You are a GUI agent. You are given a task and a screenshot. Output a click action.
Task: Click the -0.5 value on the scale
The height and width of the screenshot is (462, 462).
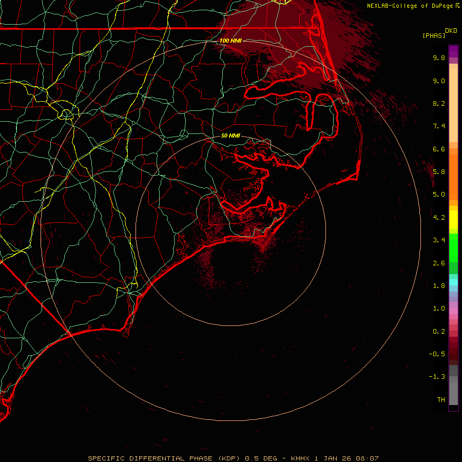(x=437, y=354)
